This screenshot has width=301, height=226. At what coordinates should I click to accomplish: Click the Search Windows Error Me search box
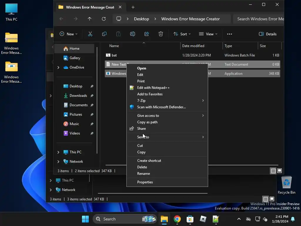(259, 19)
